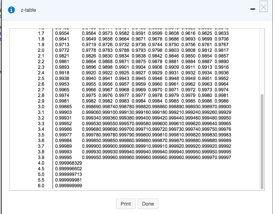
Task: Select value 0.9554 in row 1.7
Action: click(62, 33)
